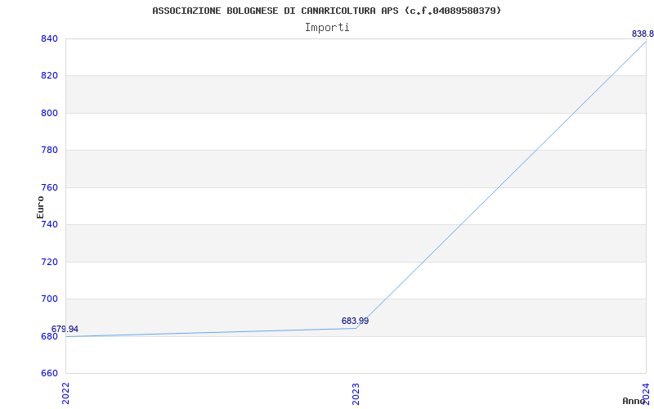Click the 'Euro' y-axis title
This screenshot has height=409, width=654.
40,207
